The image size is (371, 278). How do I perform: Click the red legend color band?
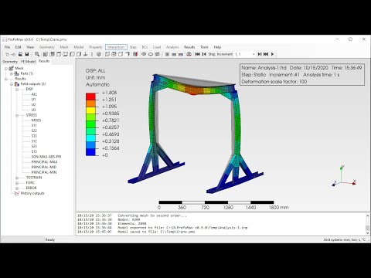click(x=90, y=97)
